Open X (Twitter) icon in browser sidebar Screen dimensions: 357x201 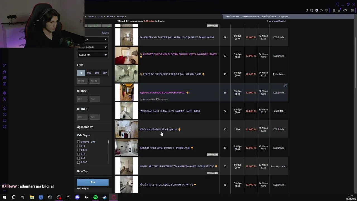(4, 99)
